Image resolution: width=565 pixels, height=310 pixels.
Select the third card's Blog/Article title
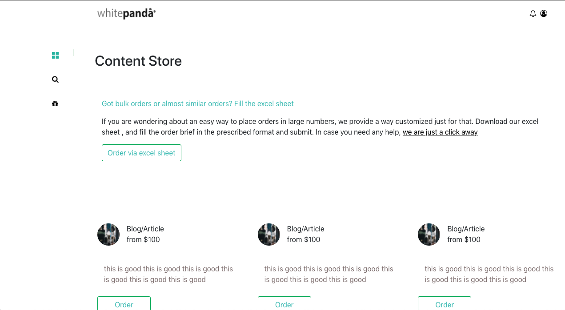coord(466,229)
